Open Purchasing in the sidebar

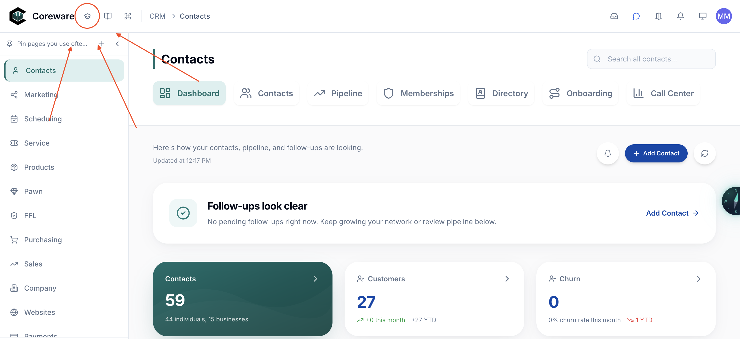(64, 240)
